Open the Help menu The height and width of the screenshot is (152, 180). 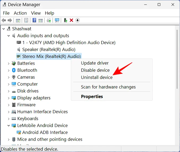click(49, 13)
